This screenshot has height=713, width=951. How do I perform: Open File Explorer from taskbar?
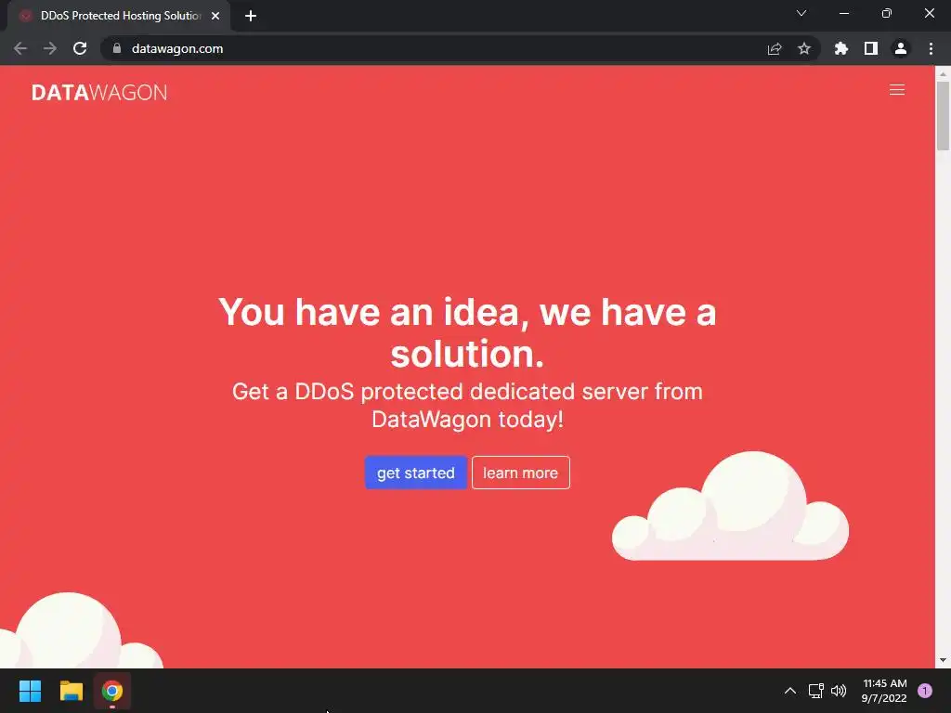(x=71, y=691)
